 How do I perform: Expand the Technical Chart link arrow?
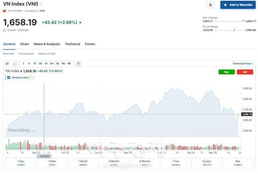click(x=254, y=64)
